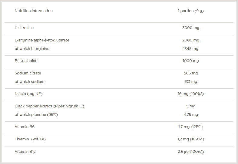Click the 16 mg (100%*) value
The image size is (238, 164).
[x=190, y=94]
